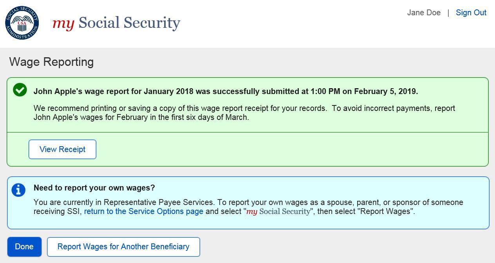Click the divider between Jane Doe and Sign Out
This screenshot has width=495, height=263.
coord(448,13)
